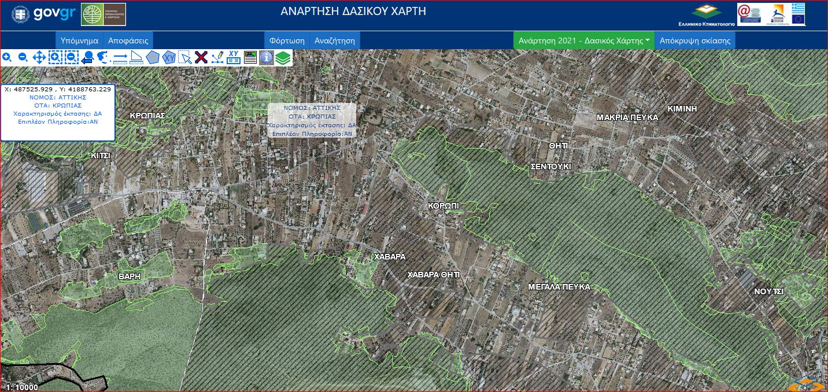Toggle the green layers panel icon
The height and width of the screenshot is (392, 828).
(282, 57)
